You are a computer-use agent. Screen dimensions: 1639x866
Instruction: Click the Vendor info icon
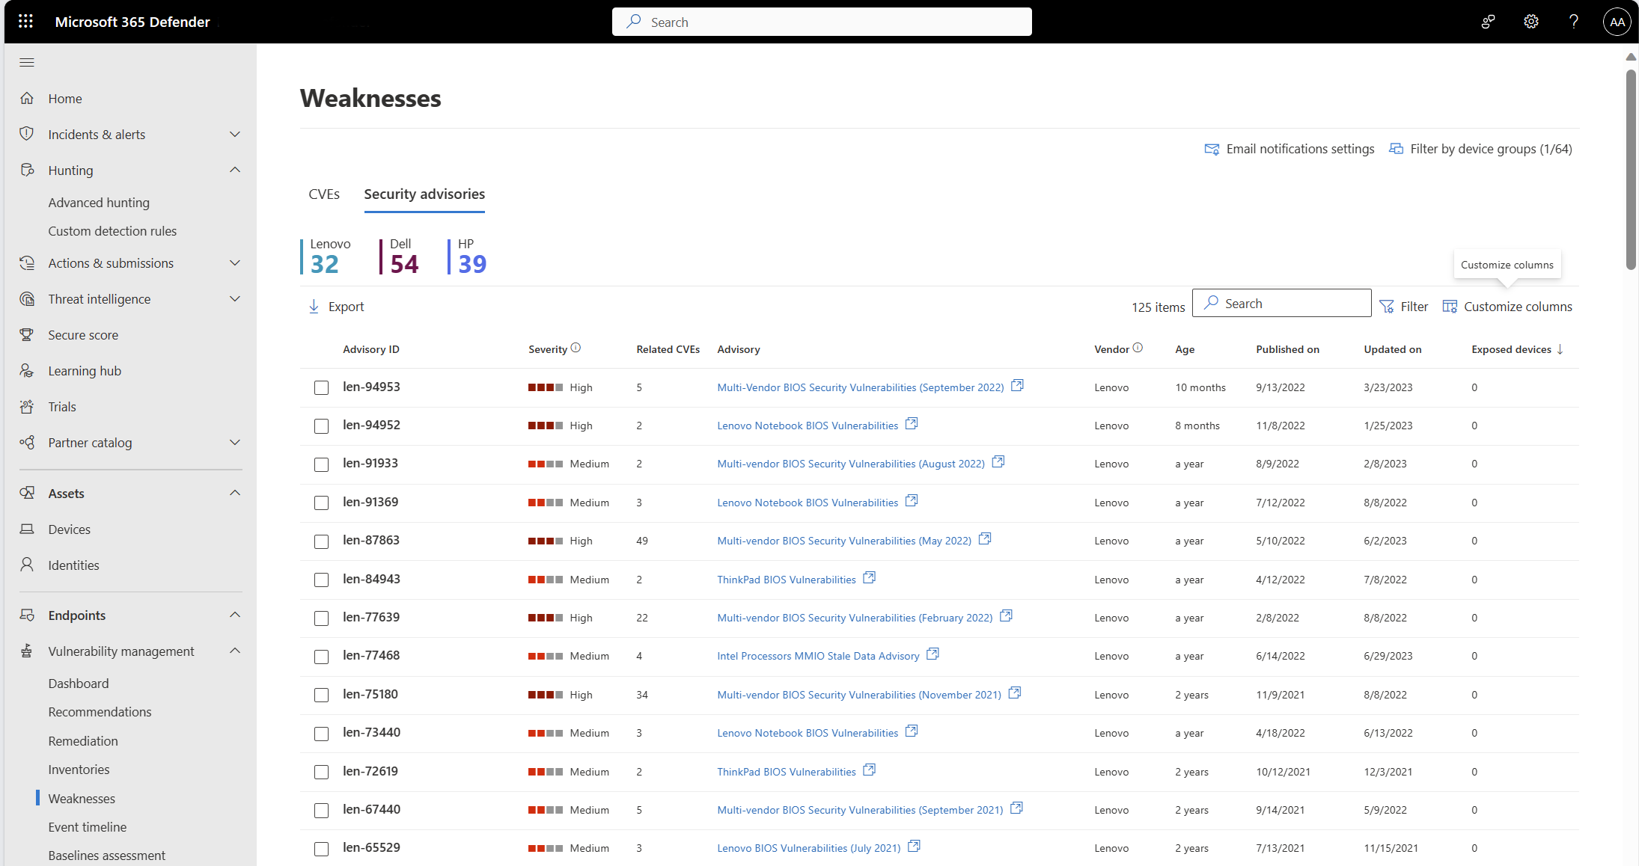click(1138, 348)
